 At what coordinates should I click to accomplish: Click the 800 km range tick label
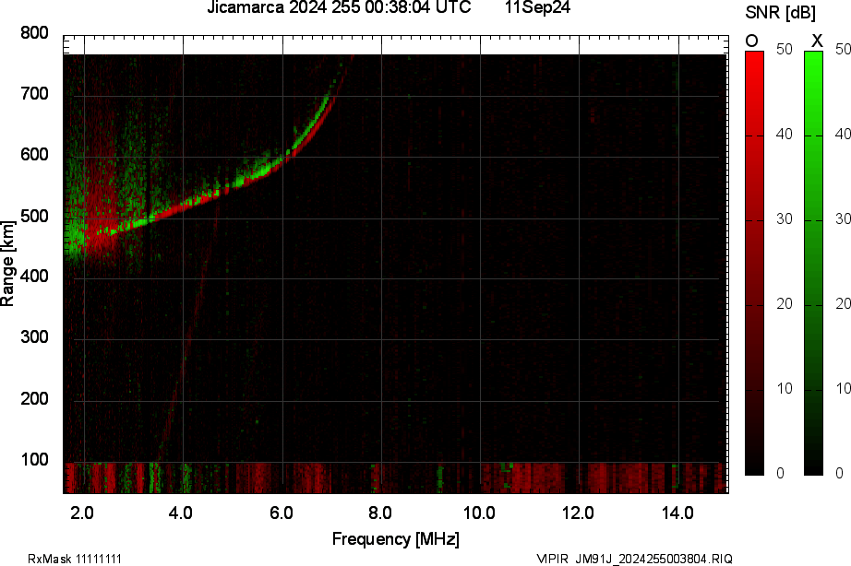[x=34, y=34]
